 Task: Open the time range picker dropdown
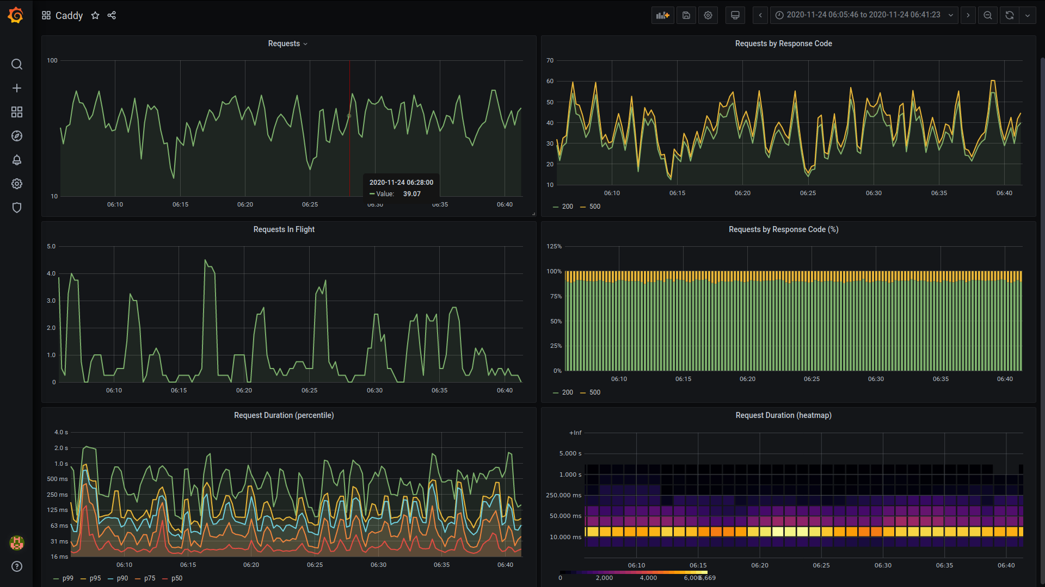coord(863,15)
